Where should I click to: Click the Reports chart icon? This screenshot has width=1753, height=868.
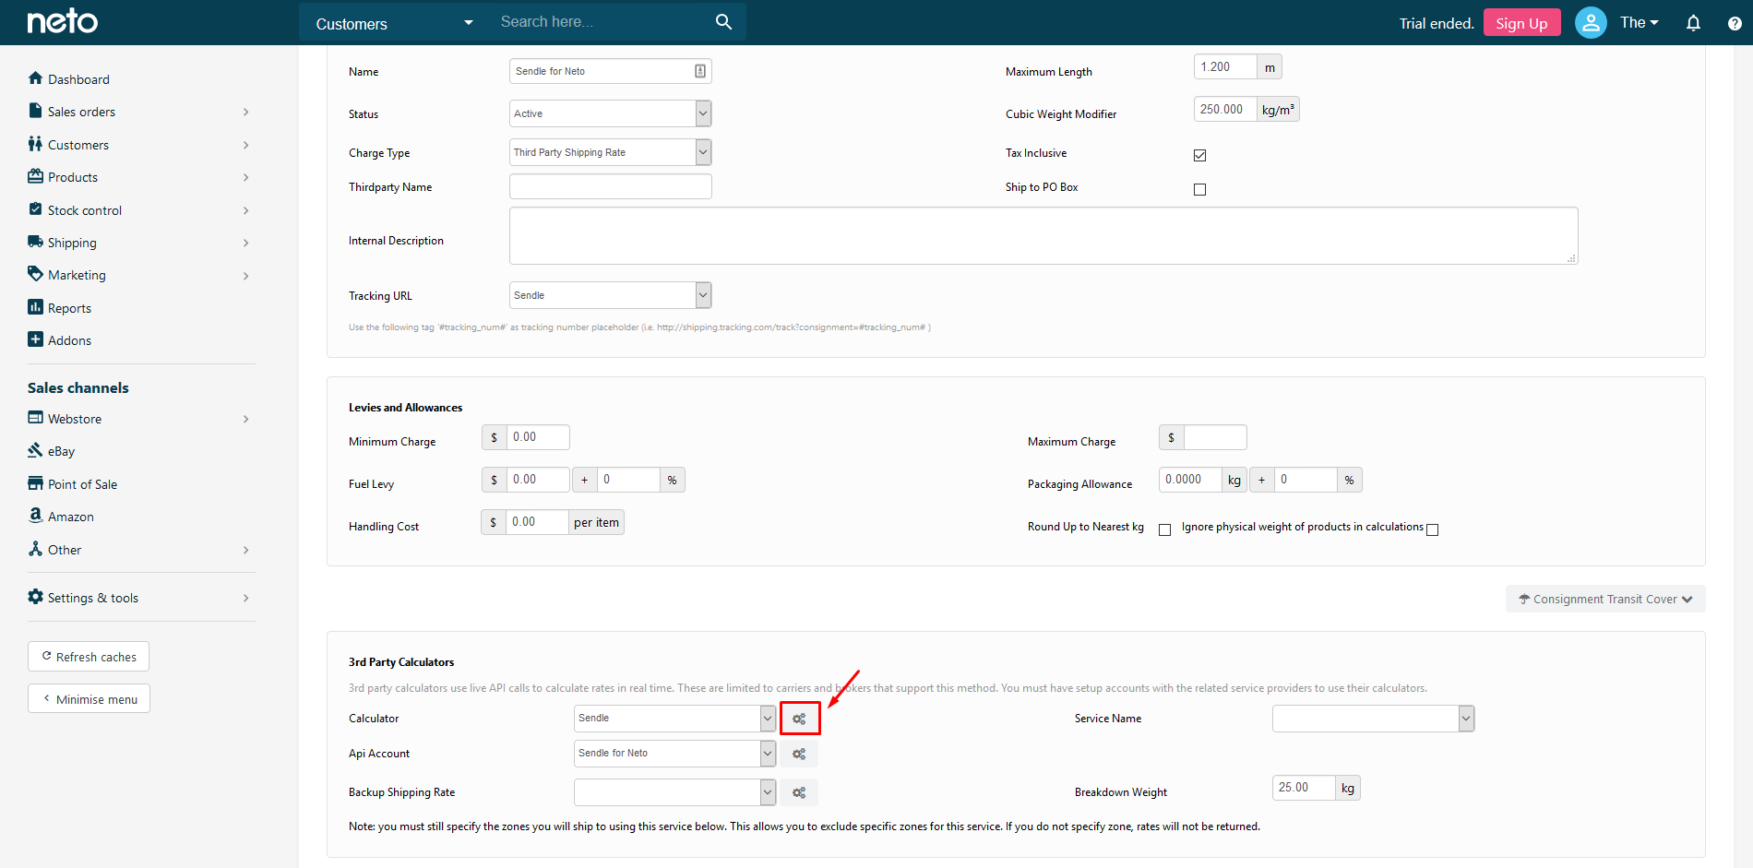35,307
